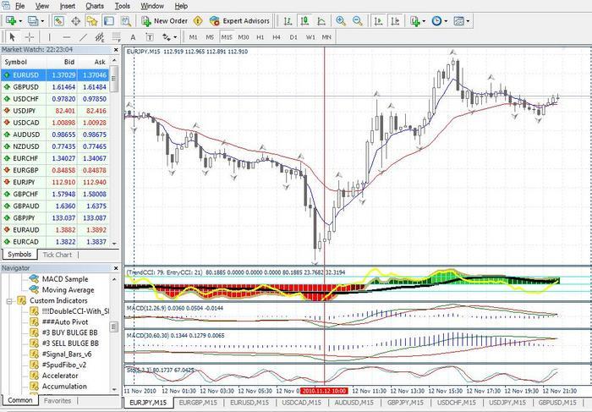This screenshot has height=412, width=592.
Task: Select the text A tool
Action: tap(133, 37)
